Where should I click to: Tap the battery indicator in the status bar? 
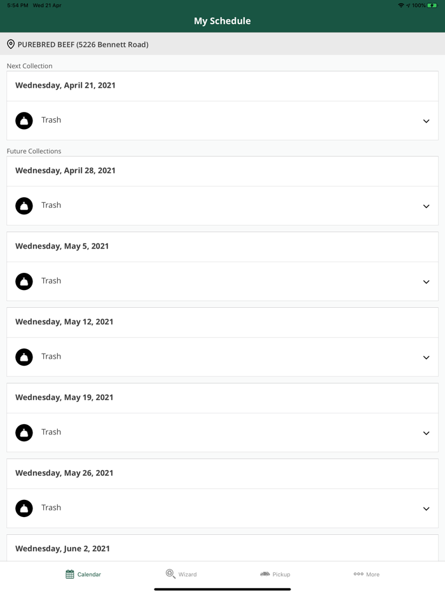(432, 5)
